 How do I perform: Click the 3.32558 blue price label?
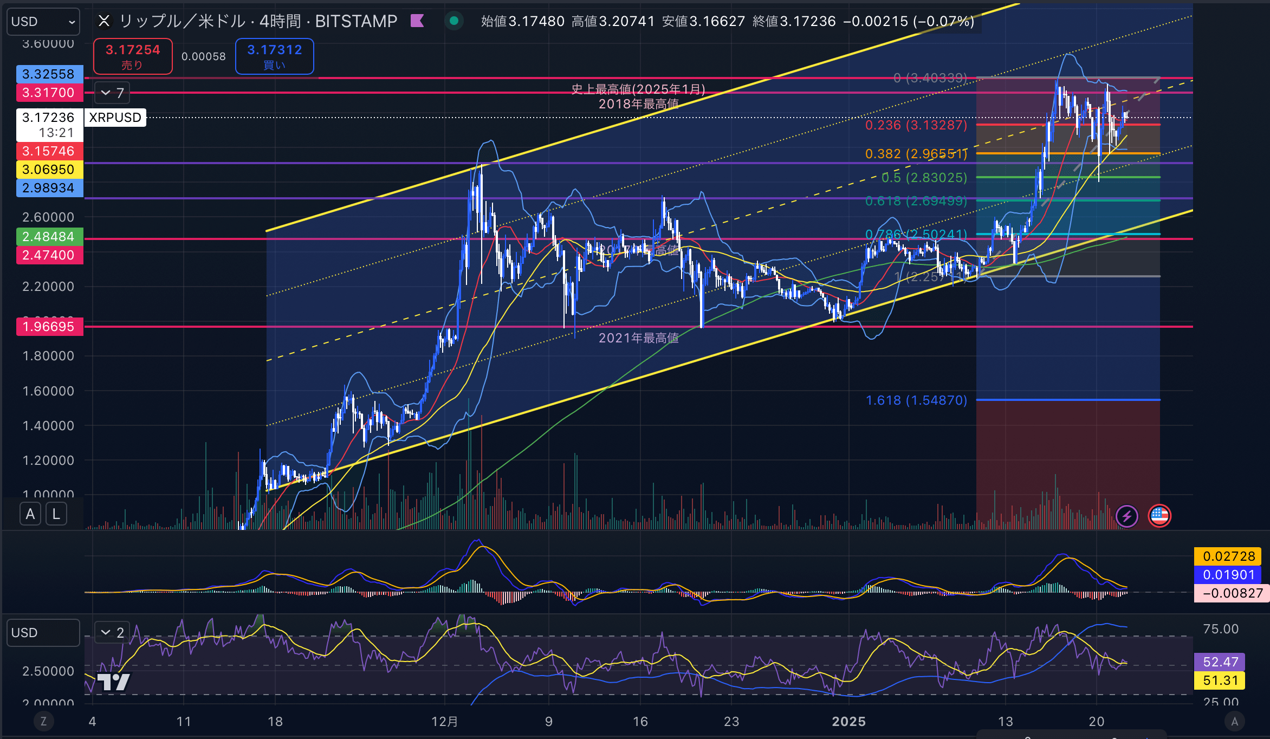point(49,74)
